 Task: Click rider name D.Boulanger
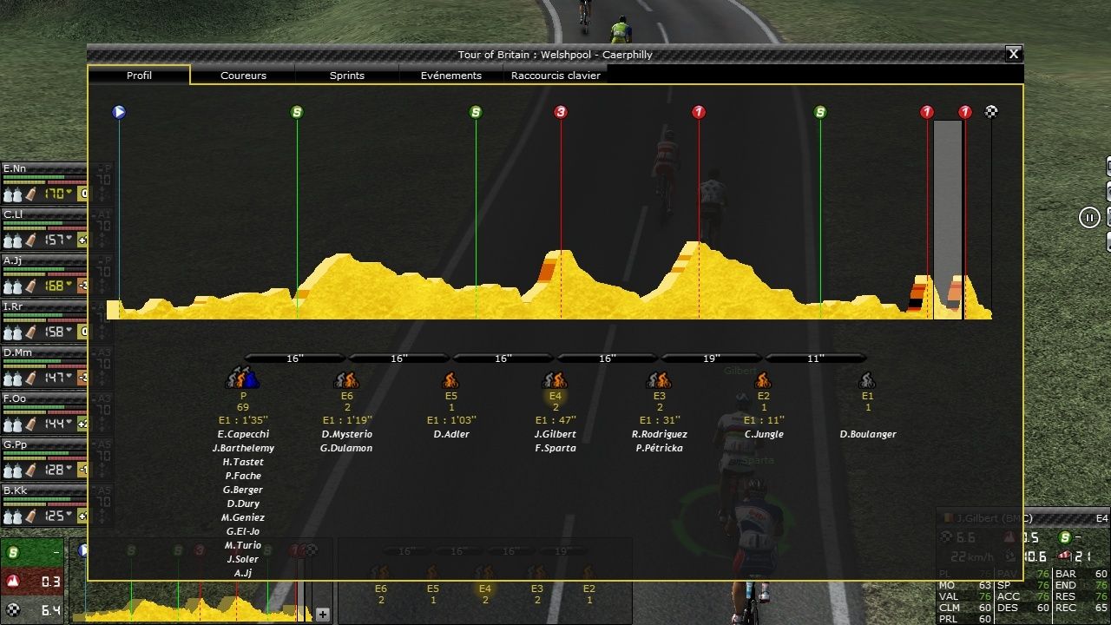coord(868,434)
